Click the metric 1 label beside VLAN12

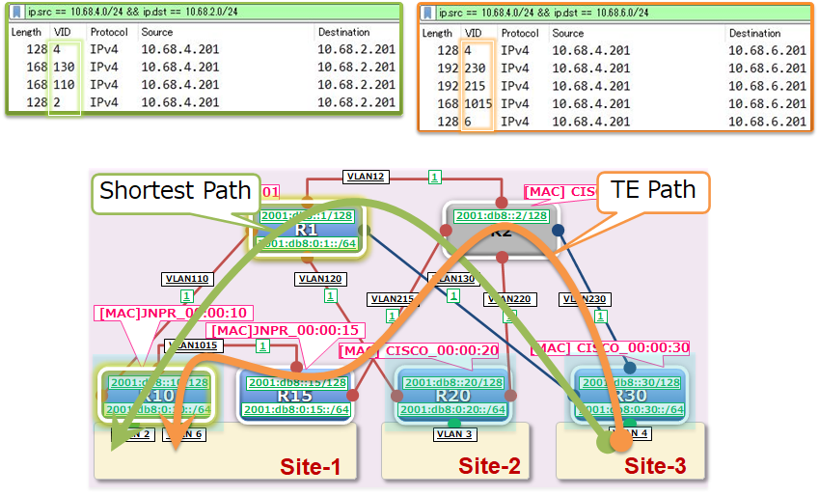click(x=434, y=178)
